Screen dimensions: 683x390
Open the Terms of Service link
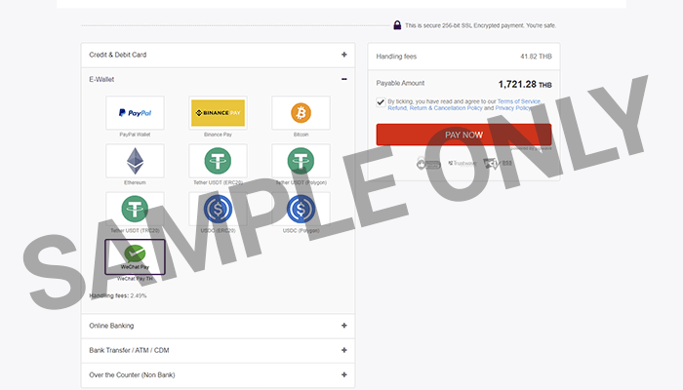[518, 101]
